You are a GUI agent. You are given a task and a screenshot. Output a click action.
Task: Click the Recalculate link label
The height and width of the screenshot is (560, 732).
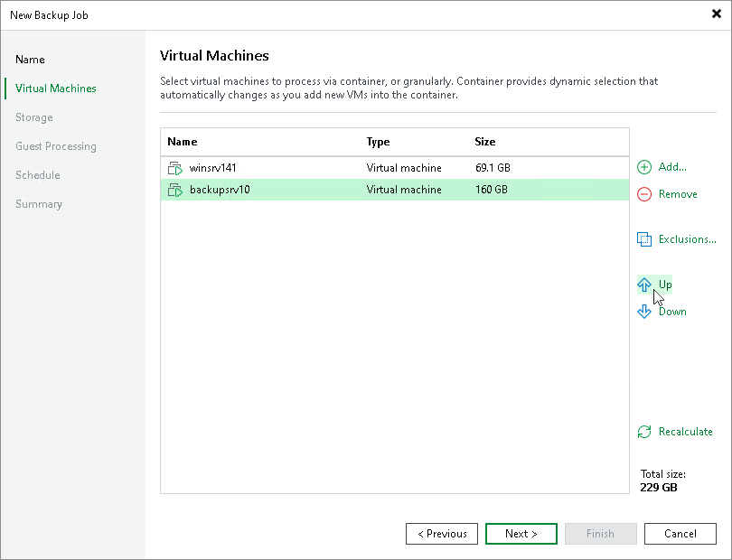685,432
